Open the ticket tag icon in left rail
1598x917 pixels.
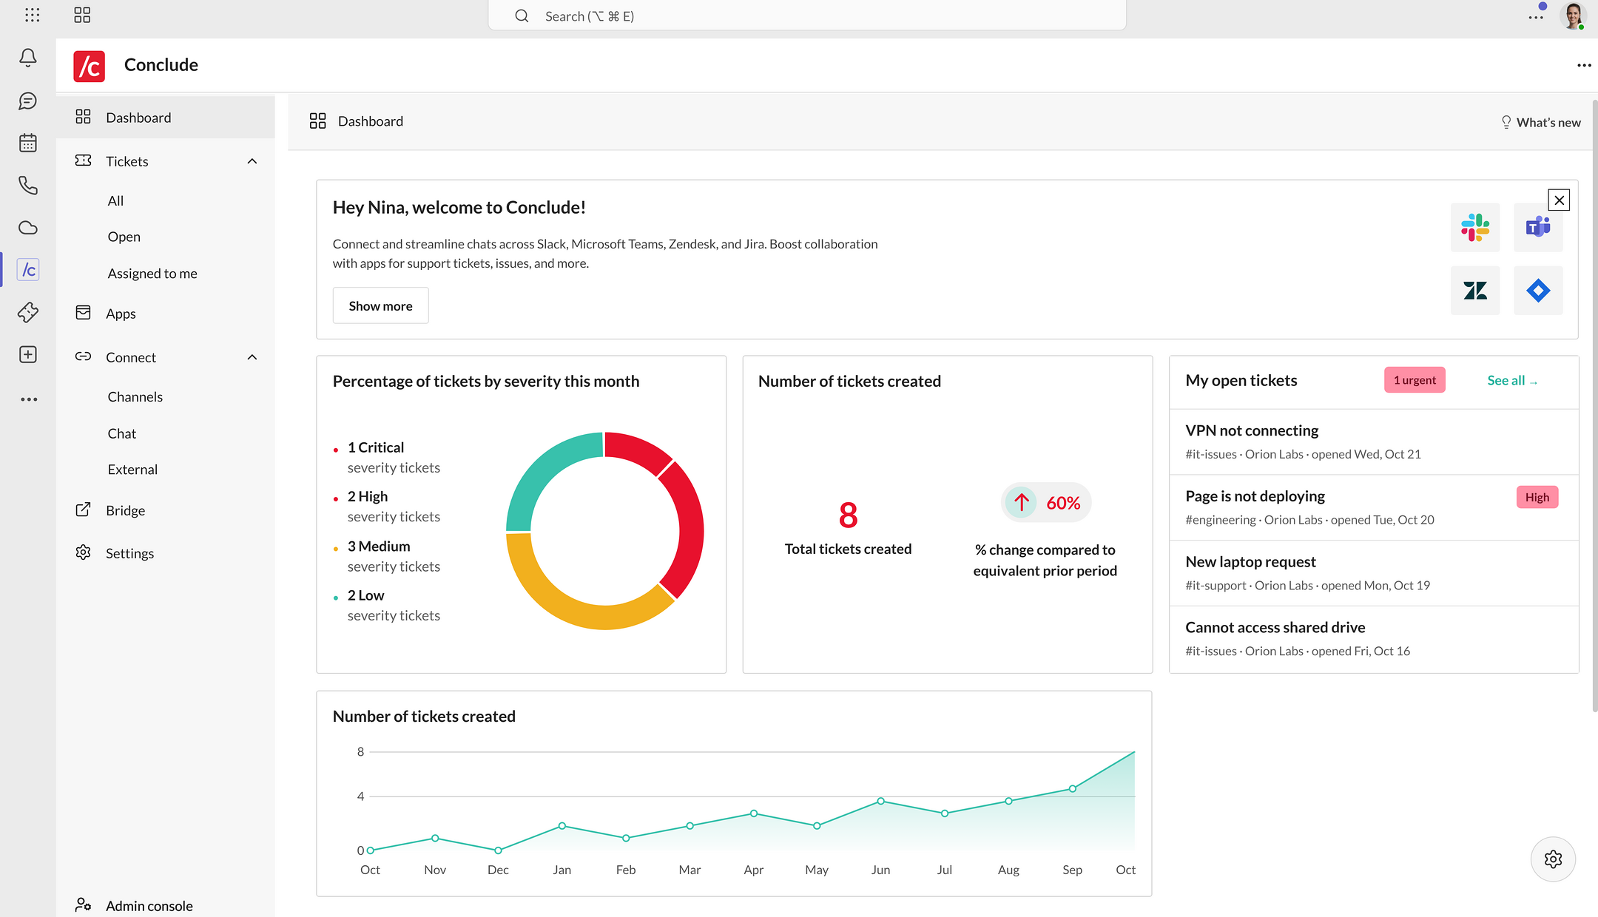[x=28, y=312]
